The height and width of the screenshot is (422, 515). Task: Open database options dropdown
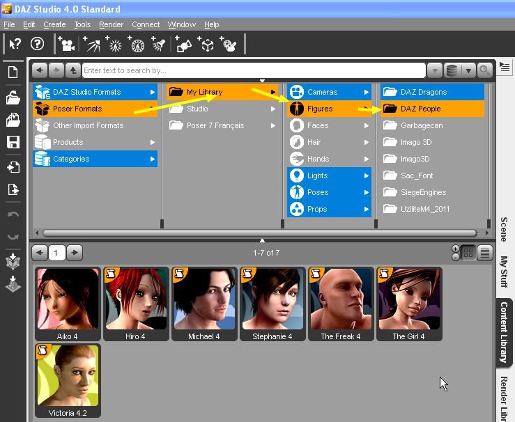click(x=469, y=70)
